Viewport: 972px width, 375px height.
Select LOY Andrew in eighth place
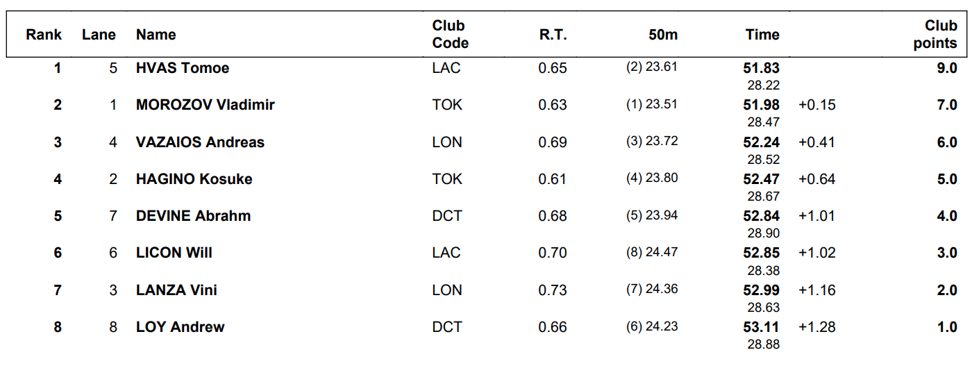pos(181,327)
